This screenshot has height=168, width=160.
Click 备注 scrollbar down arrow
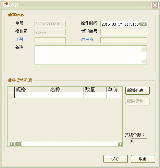[144, 61]
